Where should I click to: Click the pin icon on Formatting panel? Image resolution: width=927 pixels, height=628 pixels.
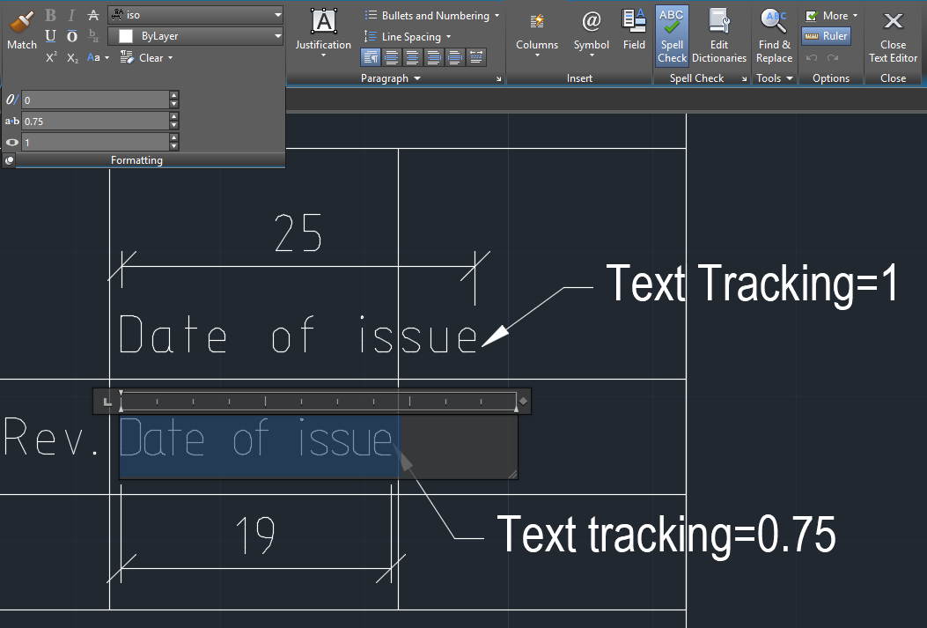(9, 160)
